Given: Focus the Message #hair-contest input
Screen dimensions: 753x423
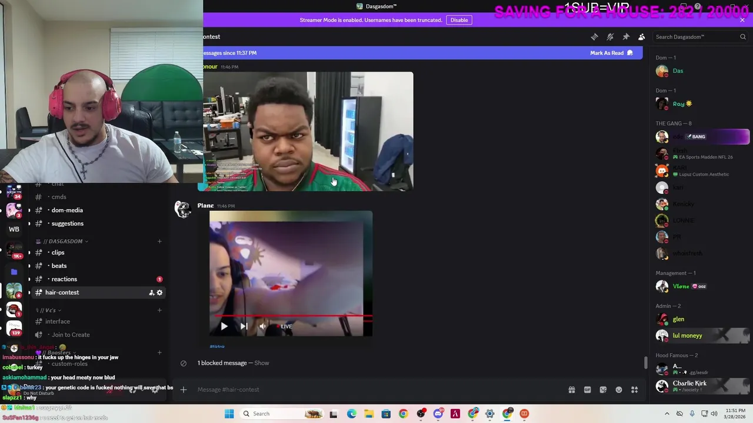Looking at the screenshot, I should [x=376, y=390].
